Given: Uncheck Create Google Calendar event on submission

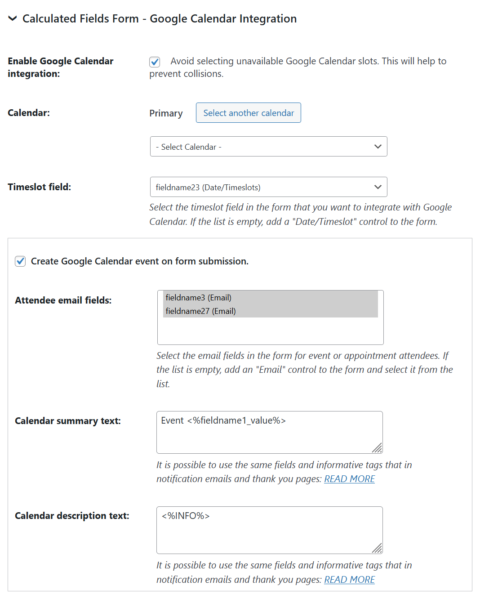Looking at the screenshot, I should click(20, 261).
